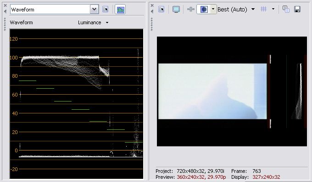Open overlays options dropdown arrow

(273, 9)
